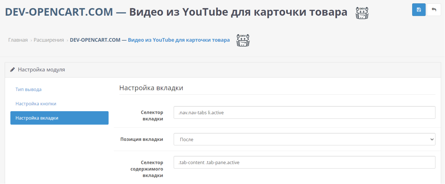Select the active Настройка вкладки tab
The image size is (445, 184).
point(60,118)
